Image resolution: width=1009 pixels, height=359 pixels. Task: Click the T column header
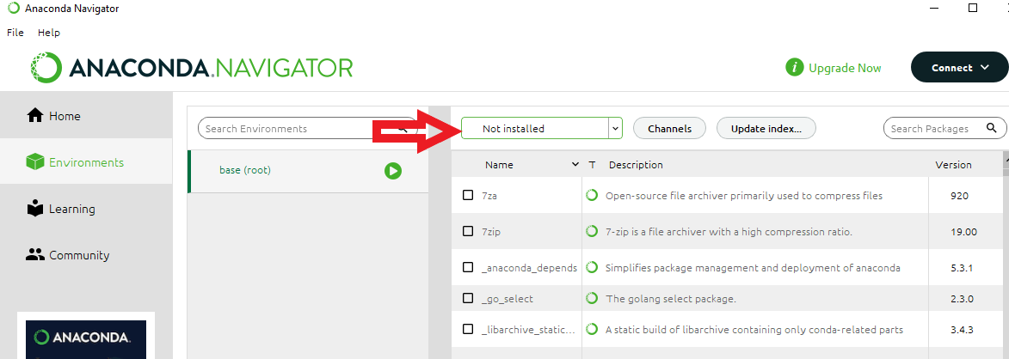(x=592, y=165)
